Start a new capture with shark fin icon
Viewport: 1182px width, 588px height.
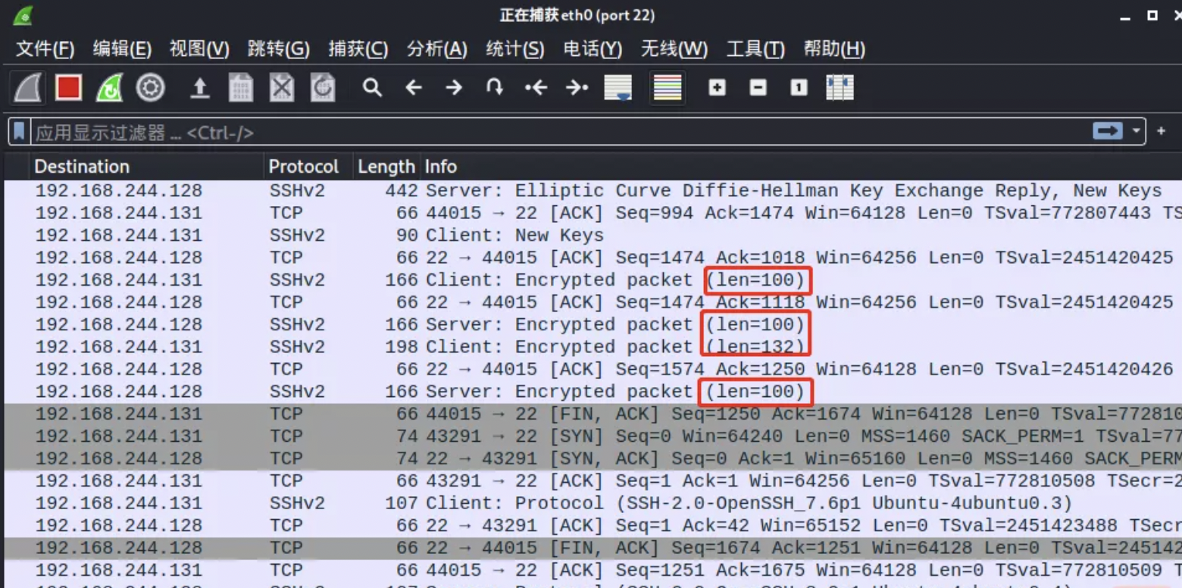(x=27, y=89)
